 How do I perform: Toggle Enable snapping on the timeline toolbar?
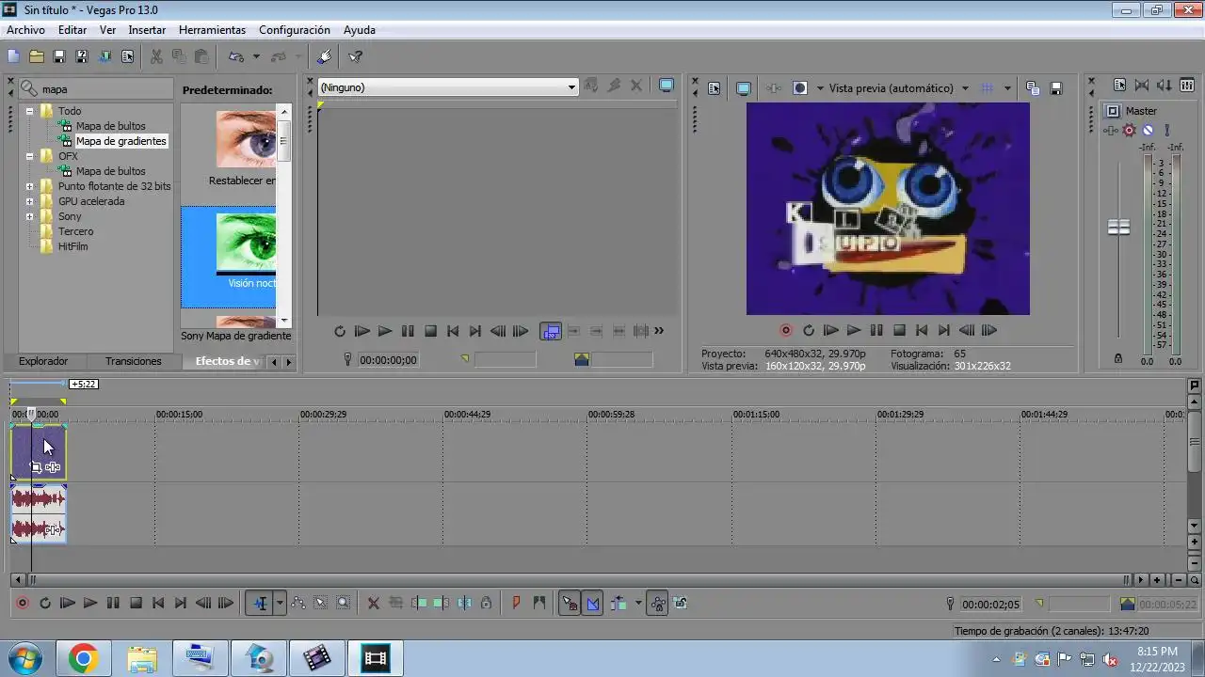(x=570, y=604)
